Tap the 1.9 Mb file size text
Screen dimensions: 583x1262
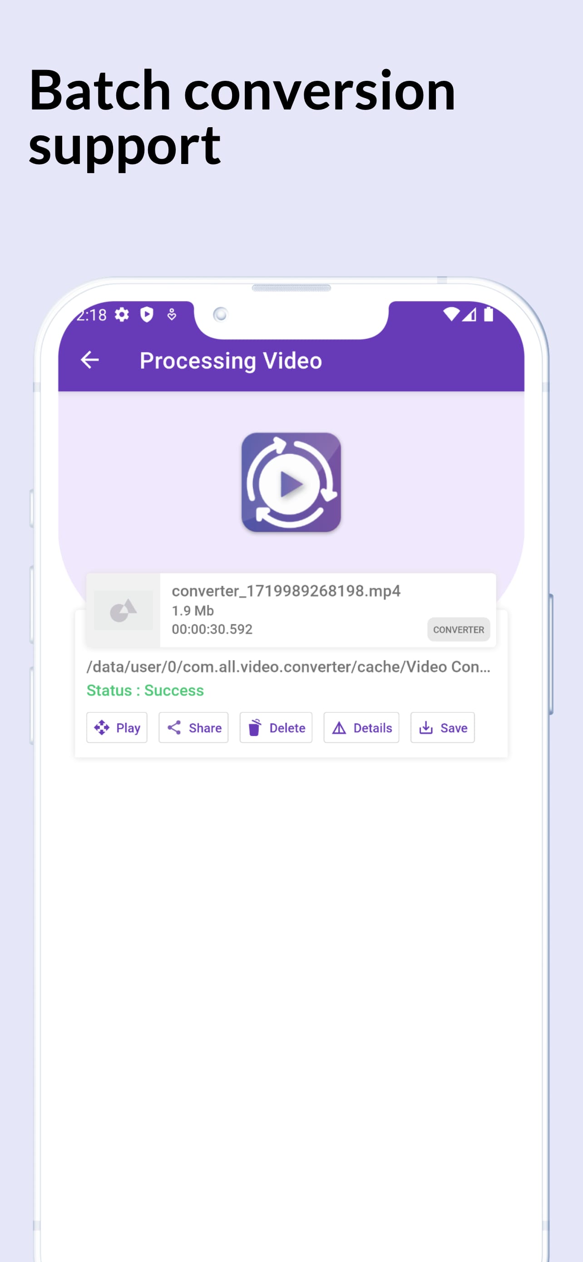pyautogui.click(x=193, y=611)
